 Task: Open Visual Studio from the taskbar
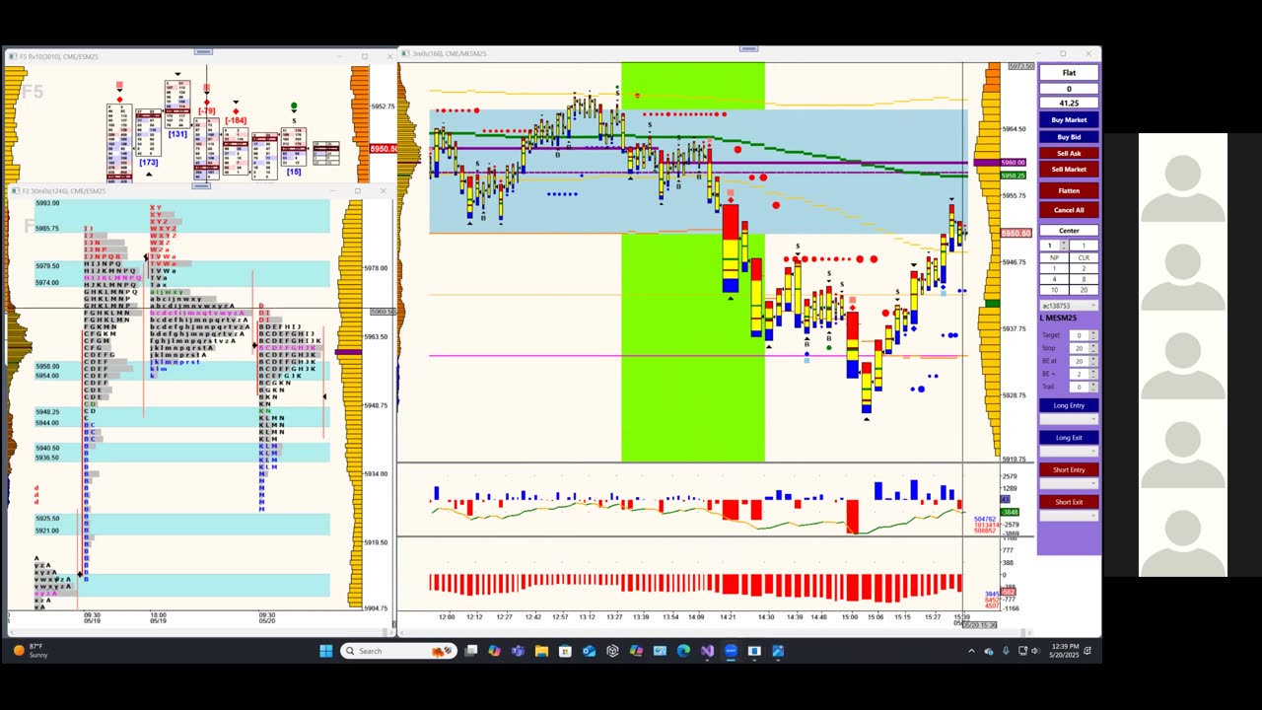[707, 651]
